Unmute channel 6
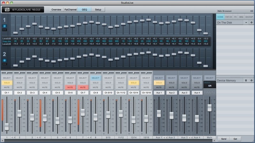 coord(70,87)
